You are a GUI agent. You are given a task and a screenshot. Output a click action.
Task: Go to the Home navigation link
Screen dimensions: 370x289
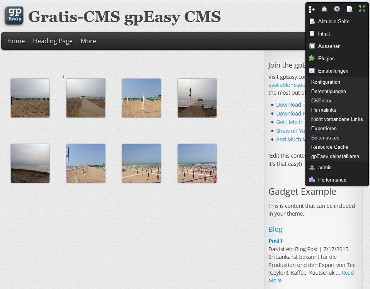pyautogui.click(x=16, y=41)
